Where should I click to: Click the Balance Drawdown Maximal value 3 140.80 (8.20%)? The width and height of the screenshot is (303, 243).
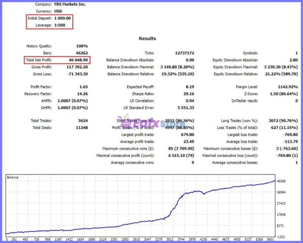tap(177, 67)
